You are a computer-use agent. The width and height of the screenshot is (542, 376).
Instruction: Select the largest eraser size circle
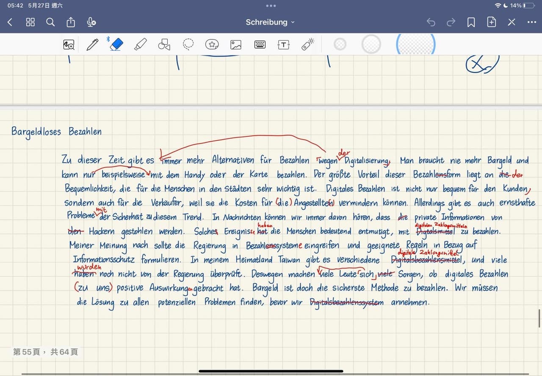(415, 44)
